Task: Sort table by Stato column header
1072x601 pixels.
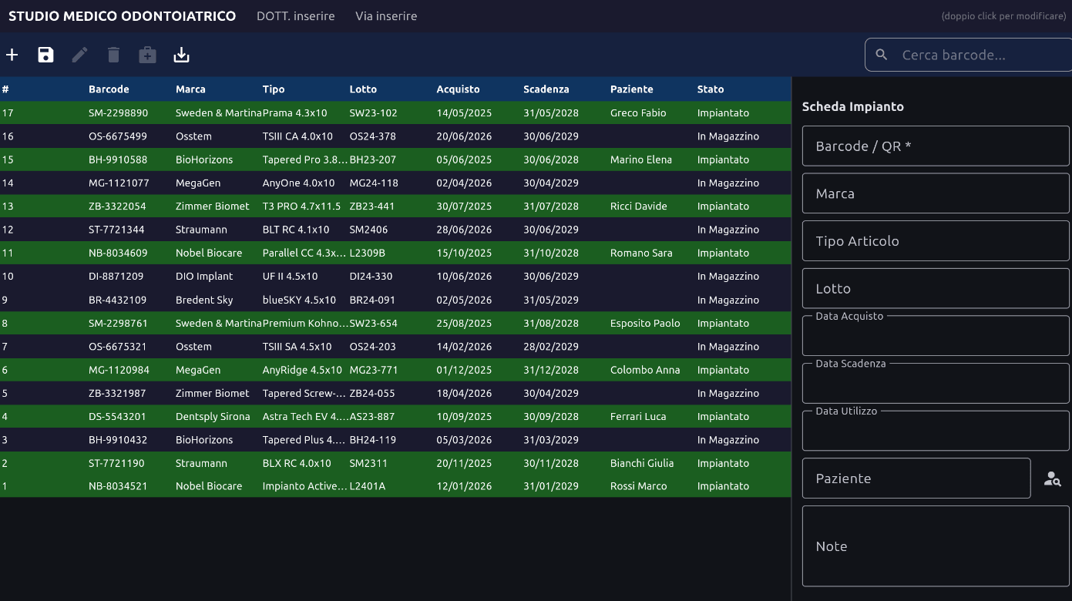Action: 710,89
